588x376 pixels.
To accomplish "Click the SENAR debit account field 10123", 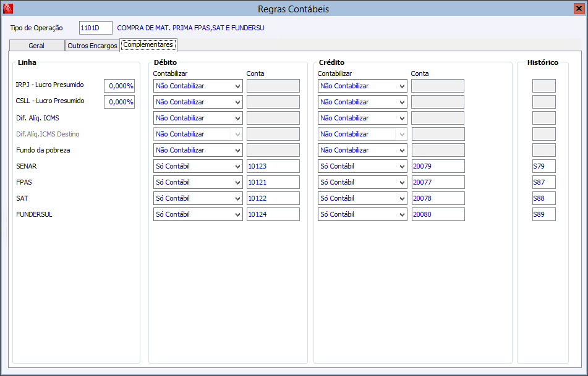I will [273, 166].
